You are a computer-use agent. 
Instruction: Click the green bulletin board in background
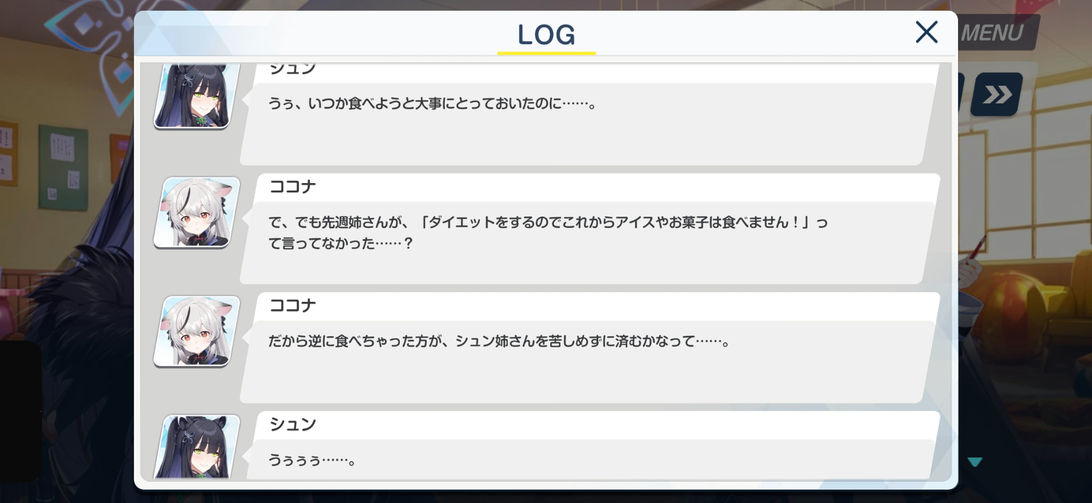[63, 168]
